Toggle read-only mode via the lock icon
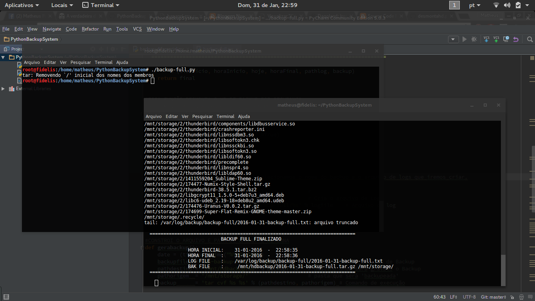The height and width of the screenshot is (301, 535). pos(512,297)
